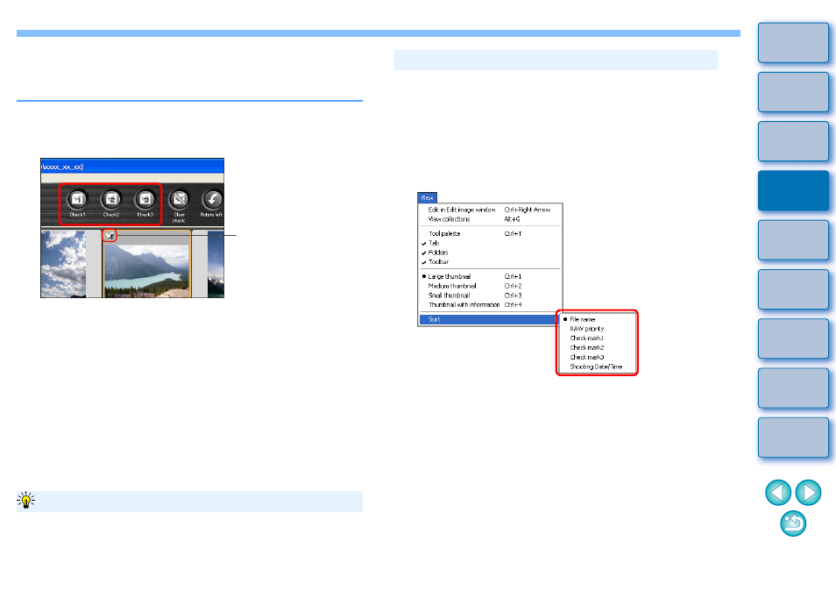Choose Edit in Edit image window
Screen dimensions: 836x591
click(490, 210)
